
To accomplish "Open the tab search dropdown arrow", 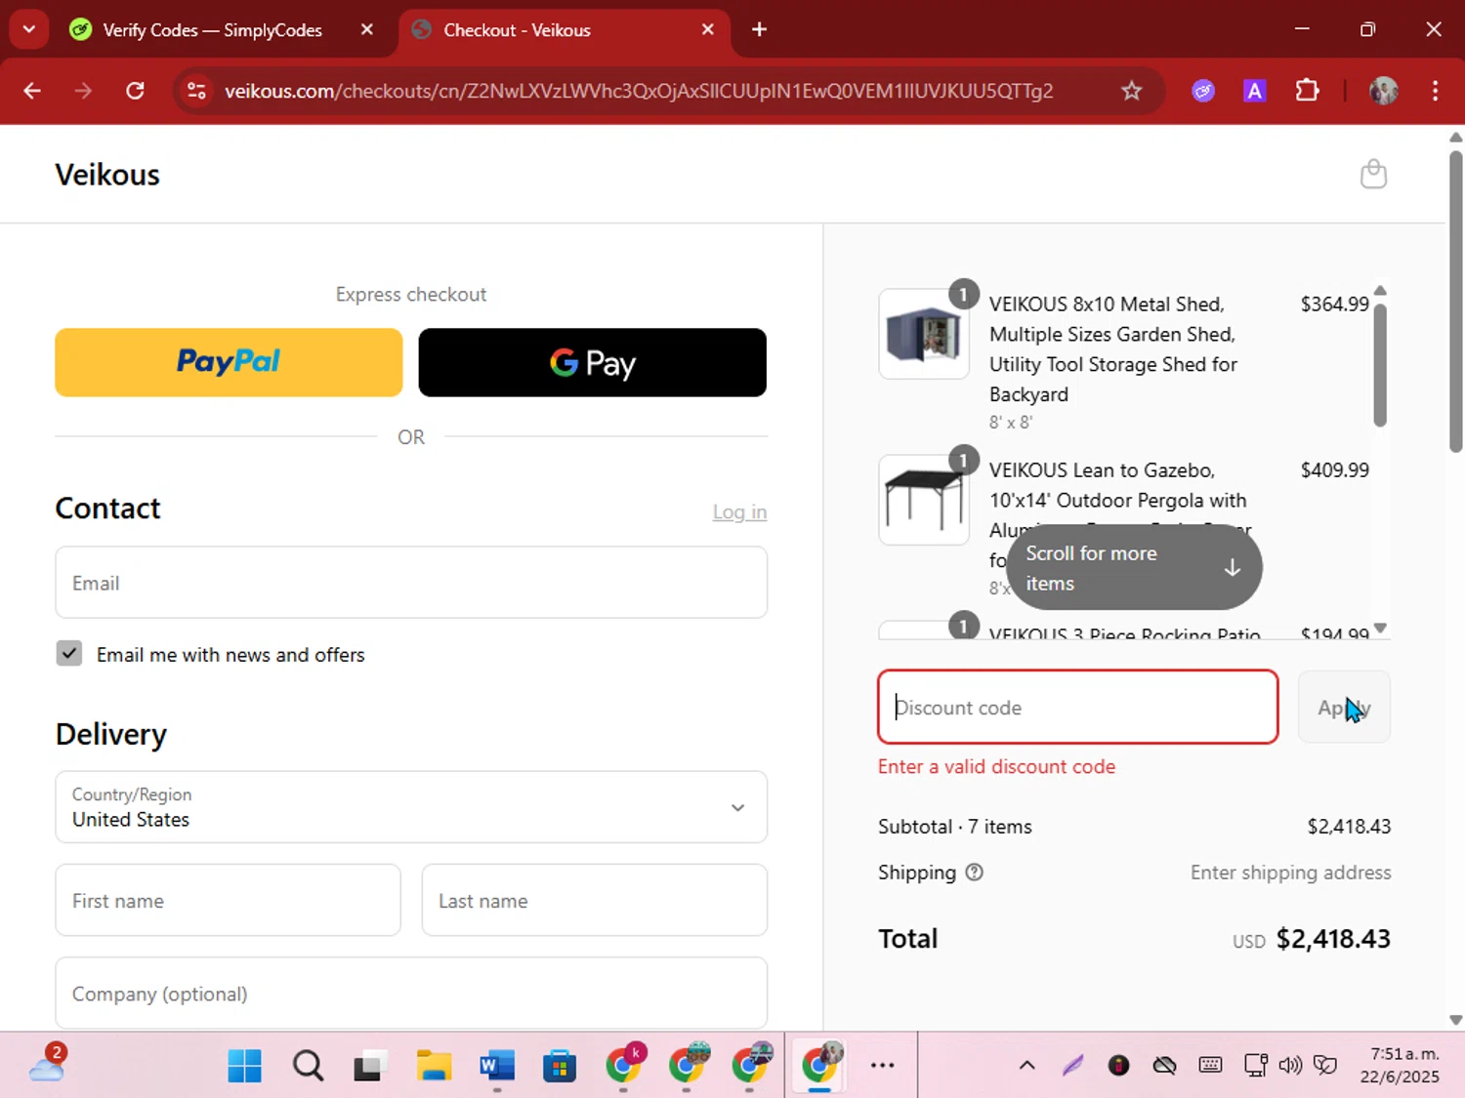I will (28, 29).
